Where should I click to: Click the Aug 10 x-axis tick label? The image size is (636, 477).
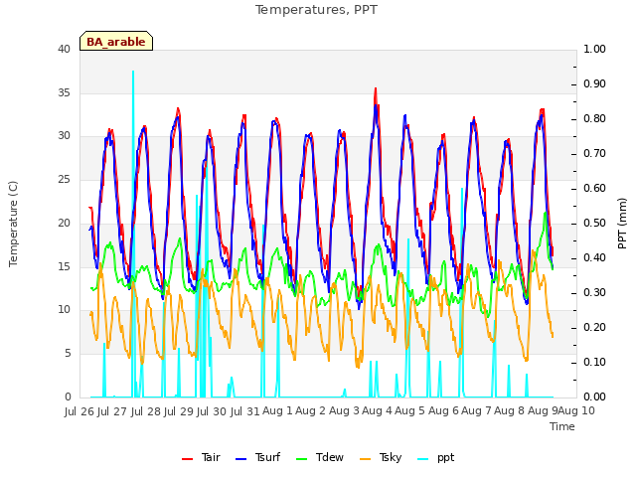[x=576, y=410]
